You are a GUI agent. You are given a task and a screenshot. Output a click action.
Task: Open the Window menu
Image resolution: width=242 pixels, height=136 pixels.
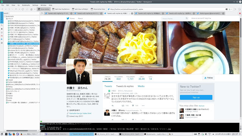[43, 5]
